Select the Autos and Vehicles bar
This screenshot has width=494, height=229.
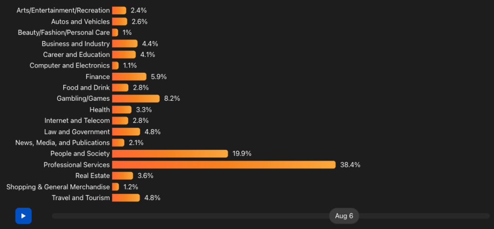point(120,21)
